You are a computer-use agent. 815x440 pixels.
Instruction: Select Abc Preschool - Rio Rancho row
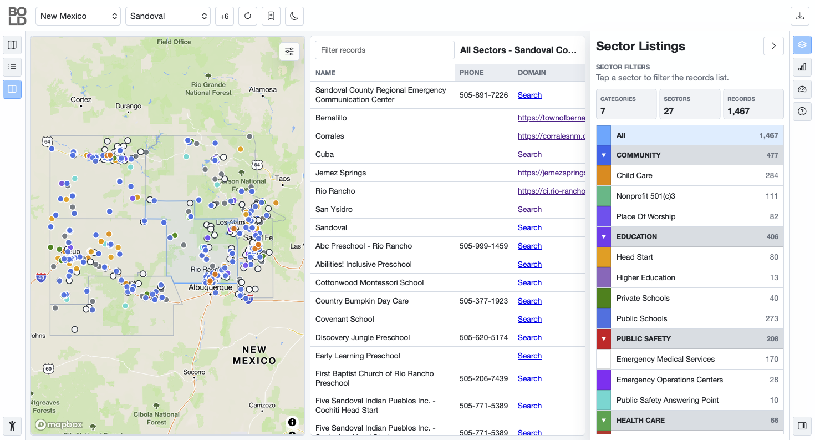click(447, 246)
